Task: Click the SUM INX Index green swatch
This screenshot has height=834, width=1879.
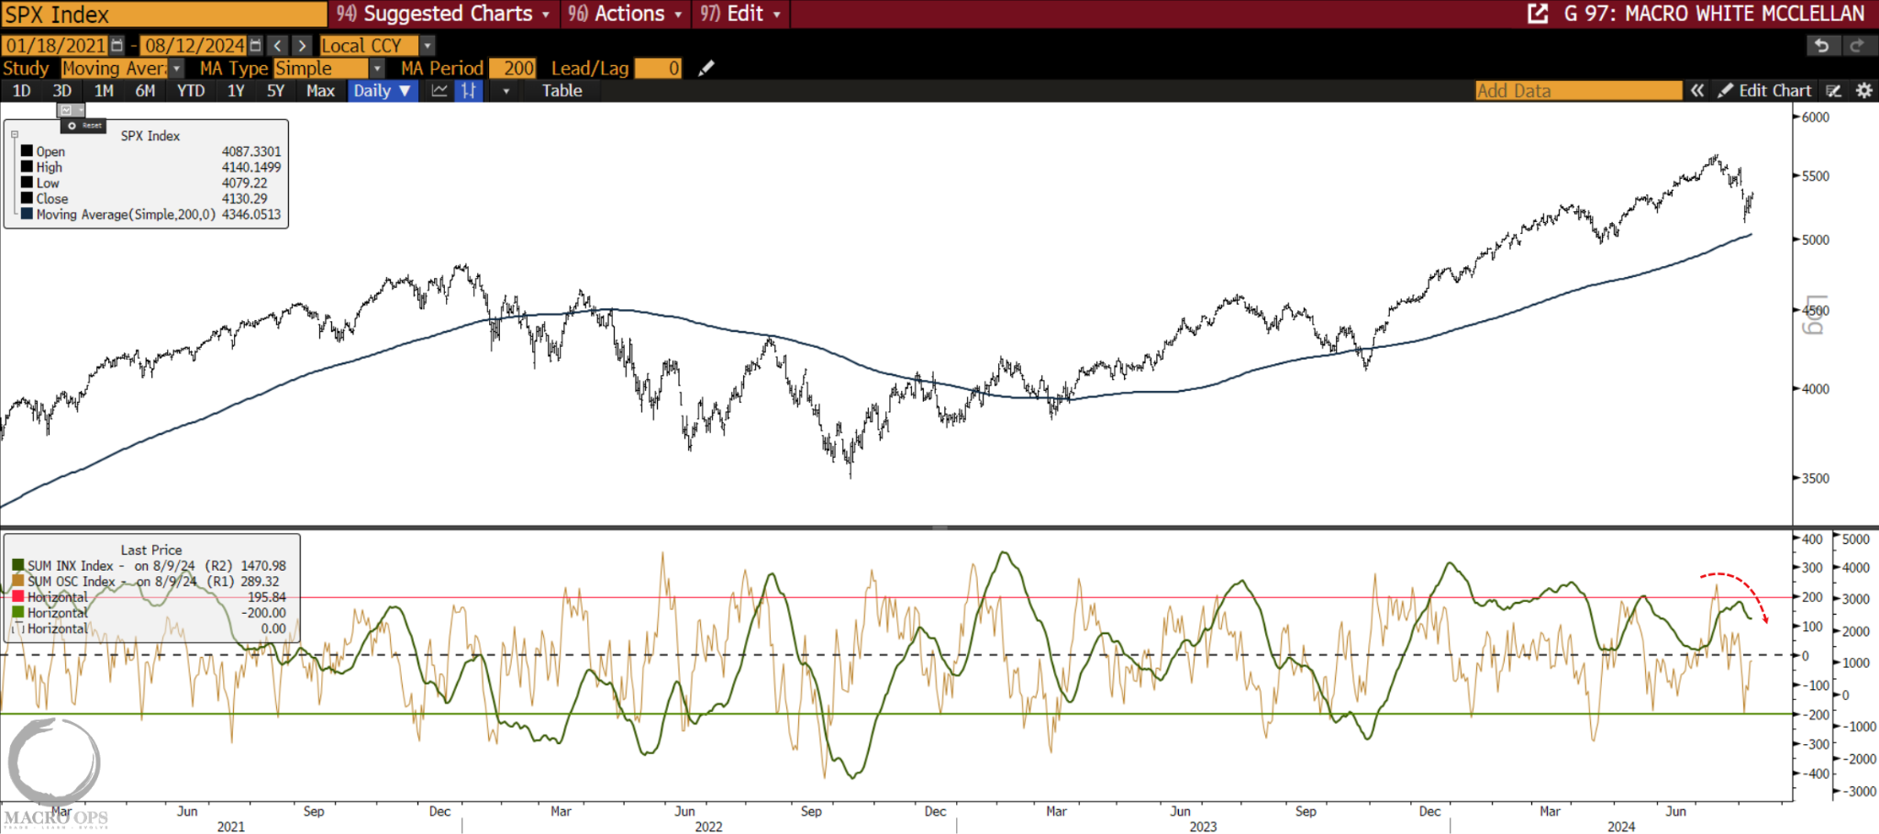Action: click(17, 565)
